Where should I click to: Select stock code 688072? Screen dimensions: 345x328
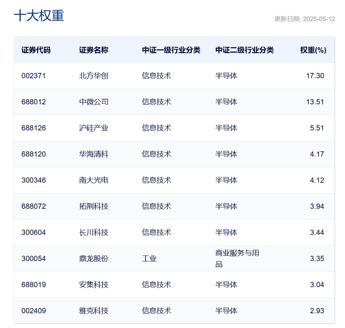pyautogui.click(x=33, y=206)
